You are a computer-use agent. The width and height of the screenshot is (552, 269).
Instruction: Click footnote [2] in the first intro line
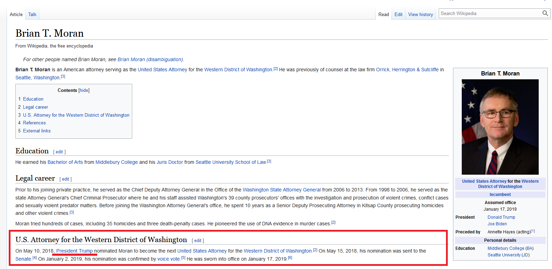[x=276, y=68]
